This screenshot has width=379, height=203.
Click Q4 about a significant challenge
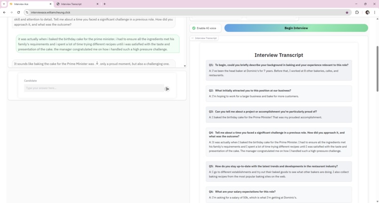click(x=277, y=135)
